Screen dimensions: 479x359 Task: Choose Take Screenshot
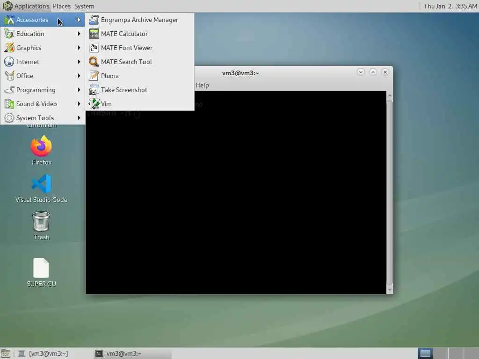[139, 90]
